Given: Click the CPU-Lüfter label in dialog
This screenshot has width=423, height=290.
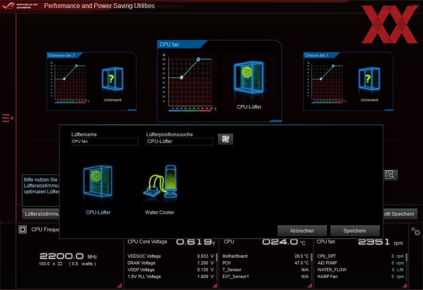Looking at the screenshot, I should point(98,212).
